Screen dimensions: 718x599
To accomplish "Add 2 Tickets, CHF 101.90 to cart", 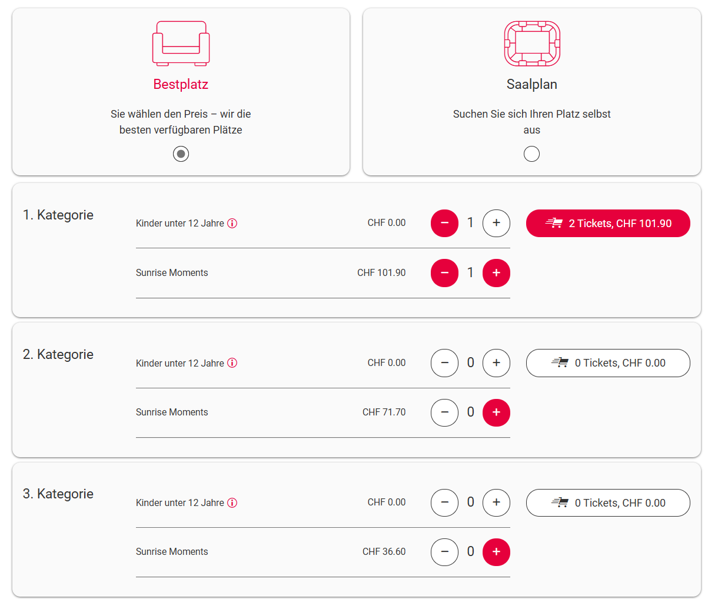I will tap(608, 223).
